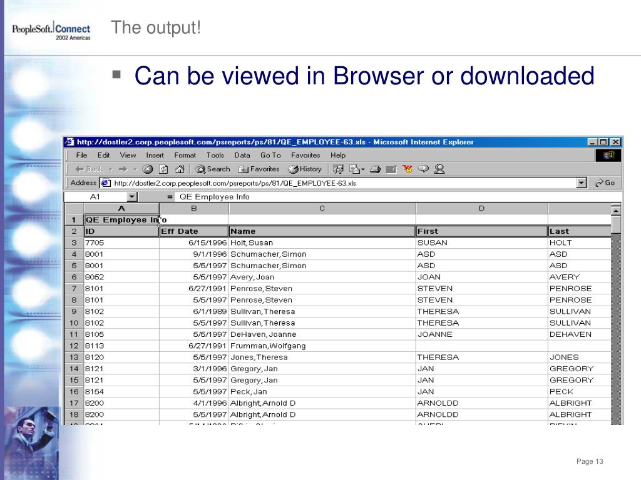Click the Mail toolbar icon
This screenshot has height=480, width=641.
pyautogui.click(x=354, y=169)
